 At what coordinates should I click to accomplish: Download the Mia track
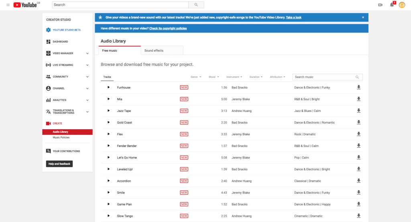click(x=358, y=99)
